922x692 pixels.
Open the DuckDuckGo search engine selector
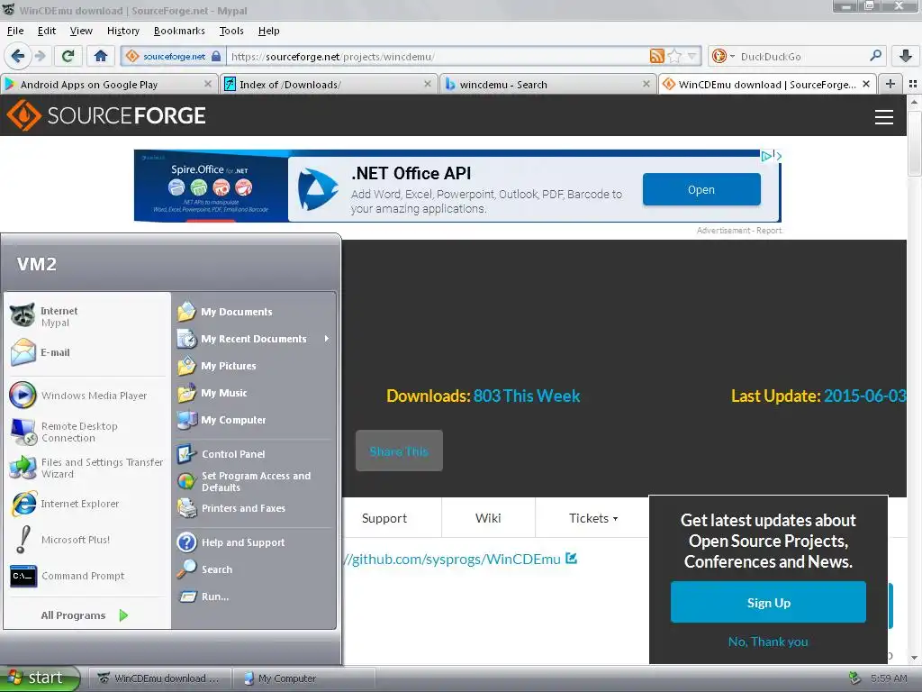click(723, 57)
